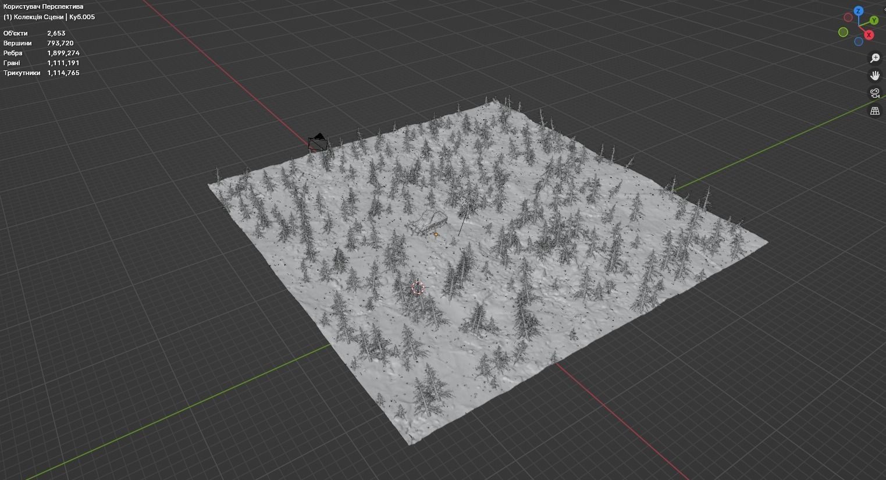Click the red X axis gizmo handle
Screen dimensions: 886x480
(x=869, y=35)
